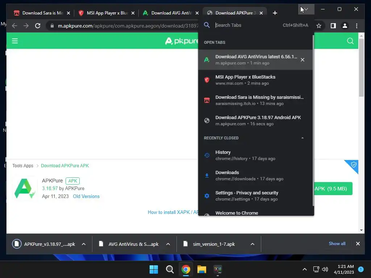Click the green Download APK (9.5 MB) button
371x278 pixels.
pyautogui.click(x=333, y=189)
